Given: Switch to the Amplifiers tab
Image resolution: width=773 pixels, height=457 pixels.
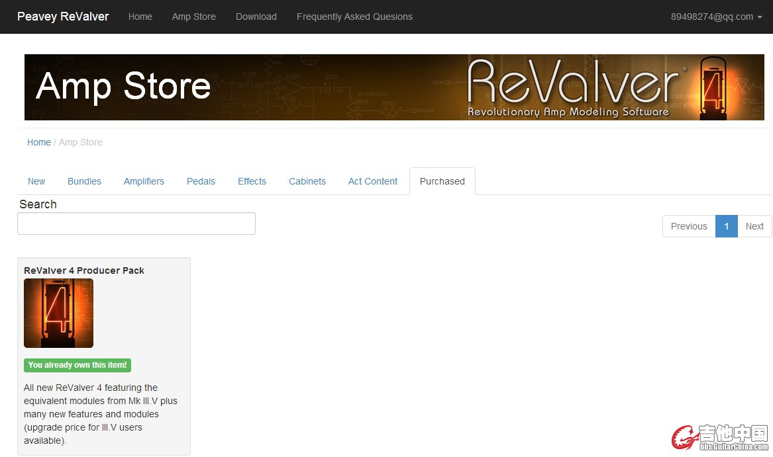Looking at the screenshot, I should [144, 181].
